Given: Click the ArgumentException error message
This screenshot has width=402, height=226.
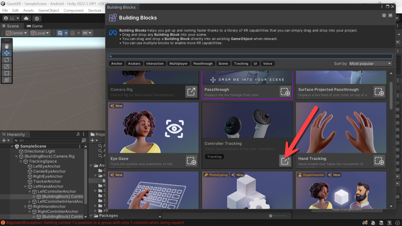Looking at the screenshot, I should [95, 223].
